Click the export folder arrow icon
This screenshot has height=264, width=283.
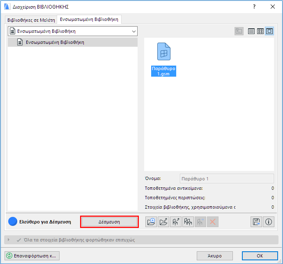163,222
